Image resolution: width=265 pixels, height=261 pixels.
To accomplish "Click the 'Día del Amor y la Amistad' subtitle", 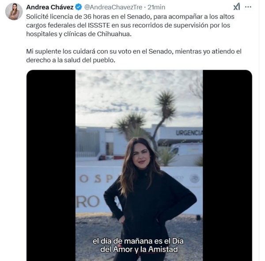I will [x=138, y=245].
